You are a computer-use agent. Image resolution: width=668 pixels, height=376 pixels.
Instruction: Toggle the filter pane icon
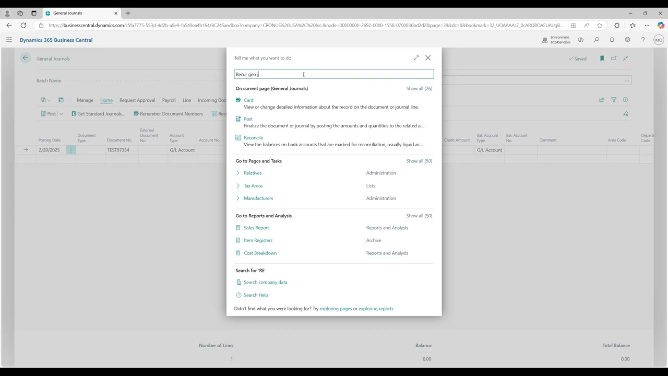point(614,100)
